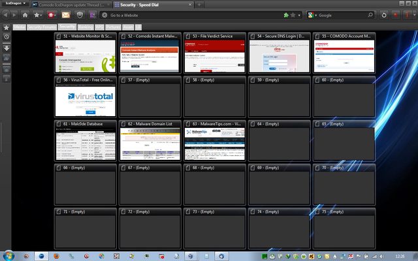The height and width of the screenshot is (261, 418).
Task: Click the volume speaker tray icon
Action: tap(381, 256)
